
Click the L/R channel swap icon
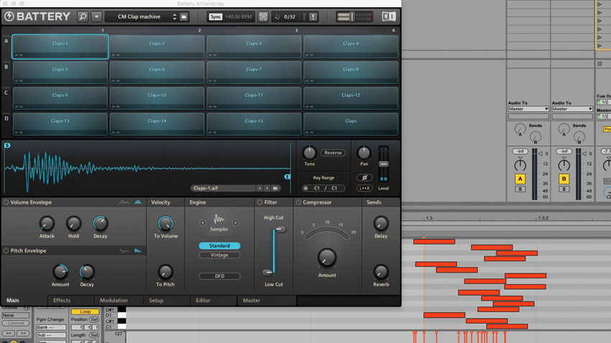[x=364, y=188]
